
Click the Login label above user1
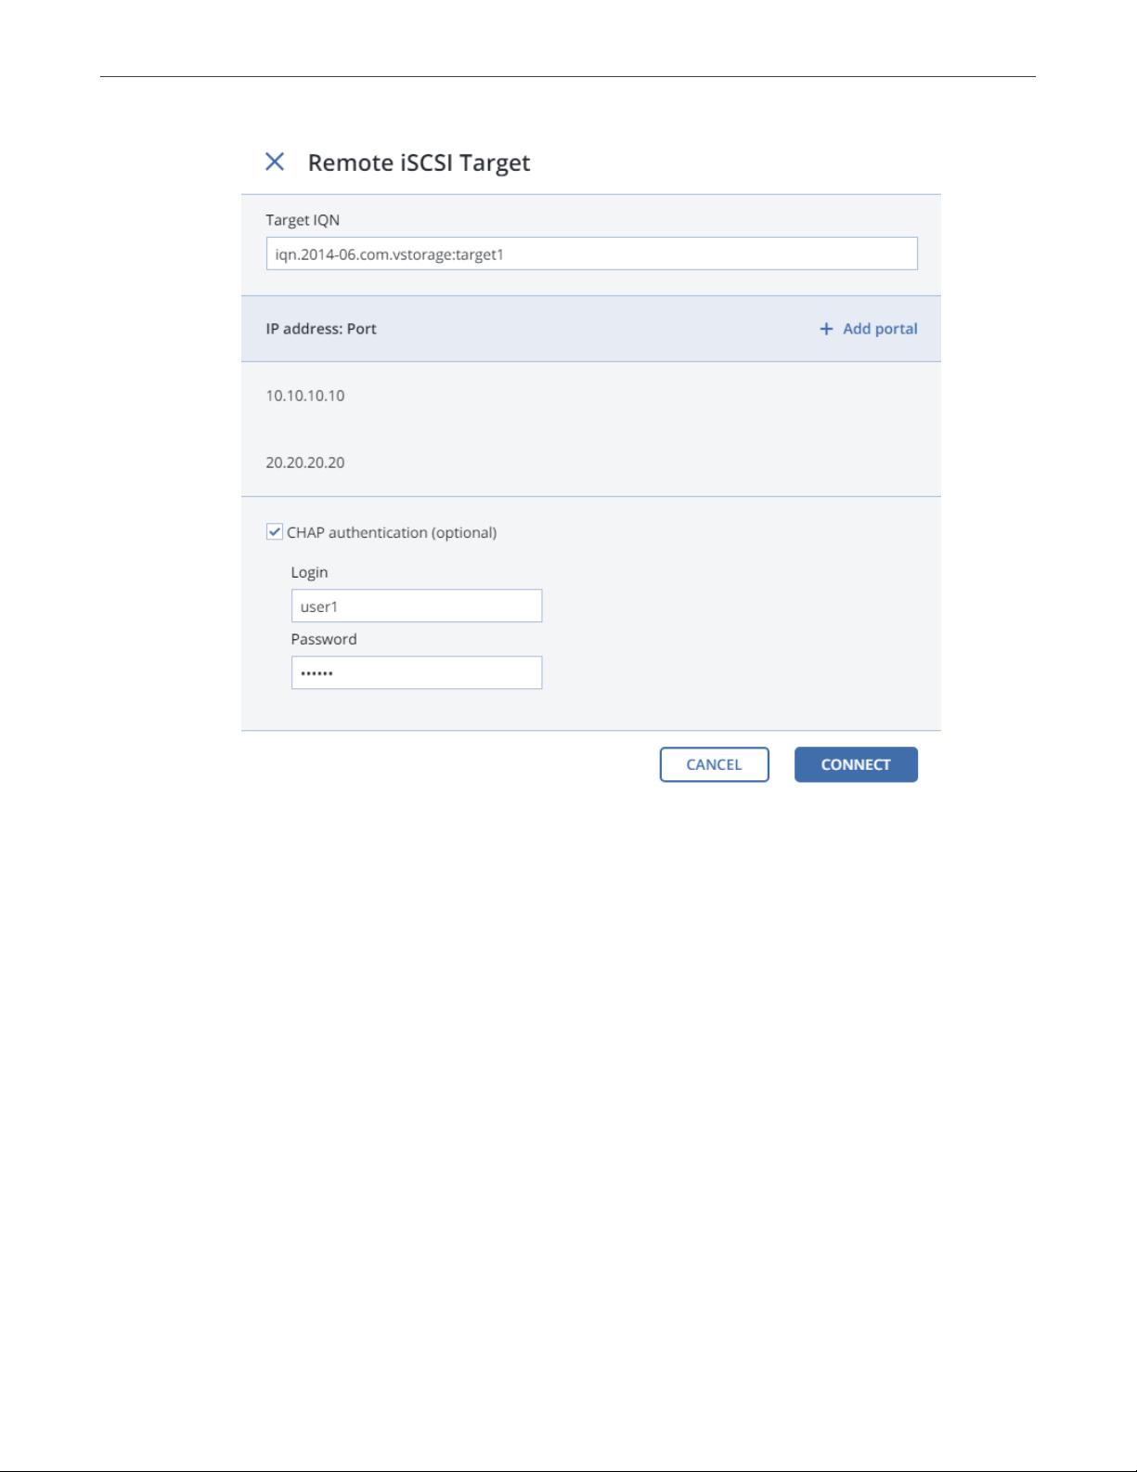pos(309,572)
